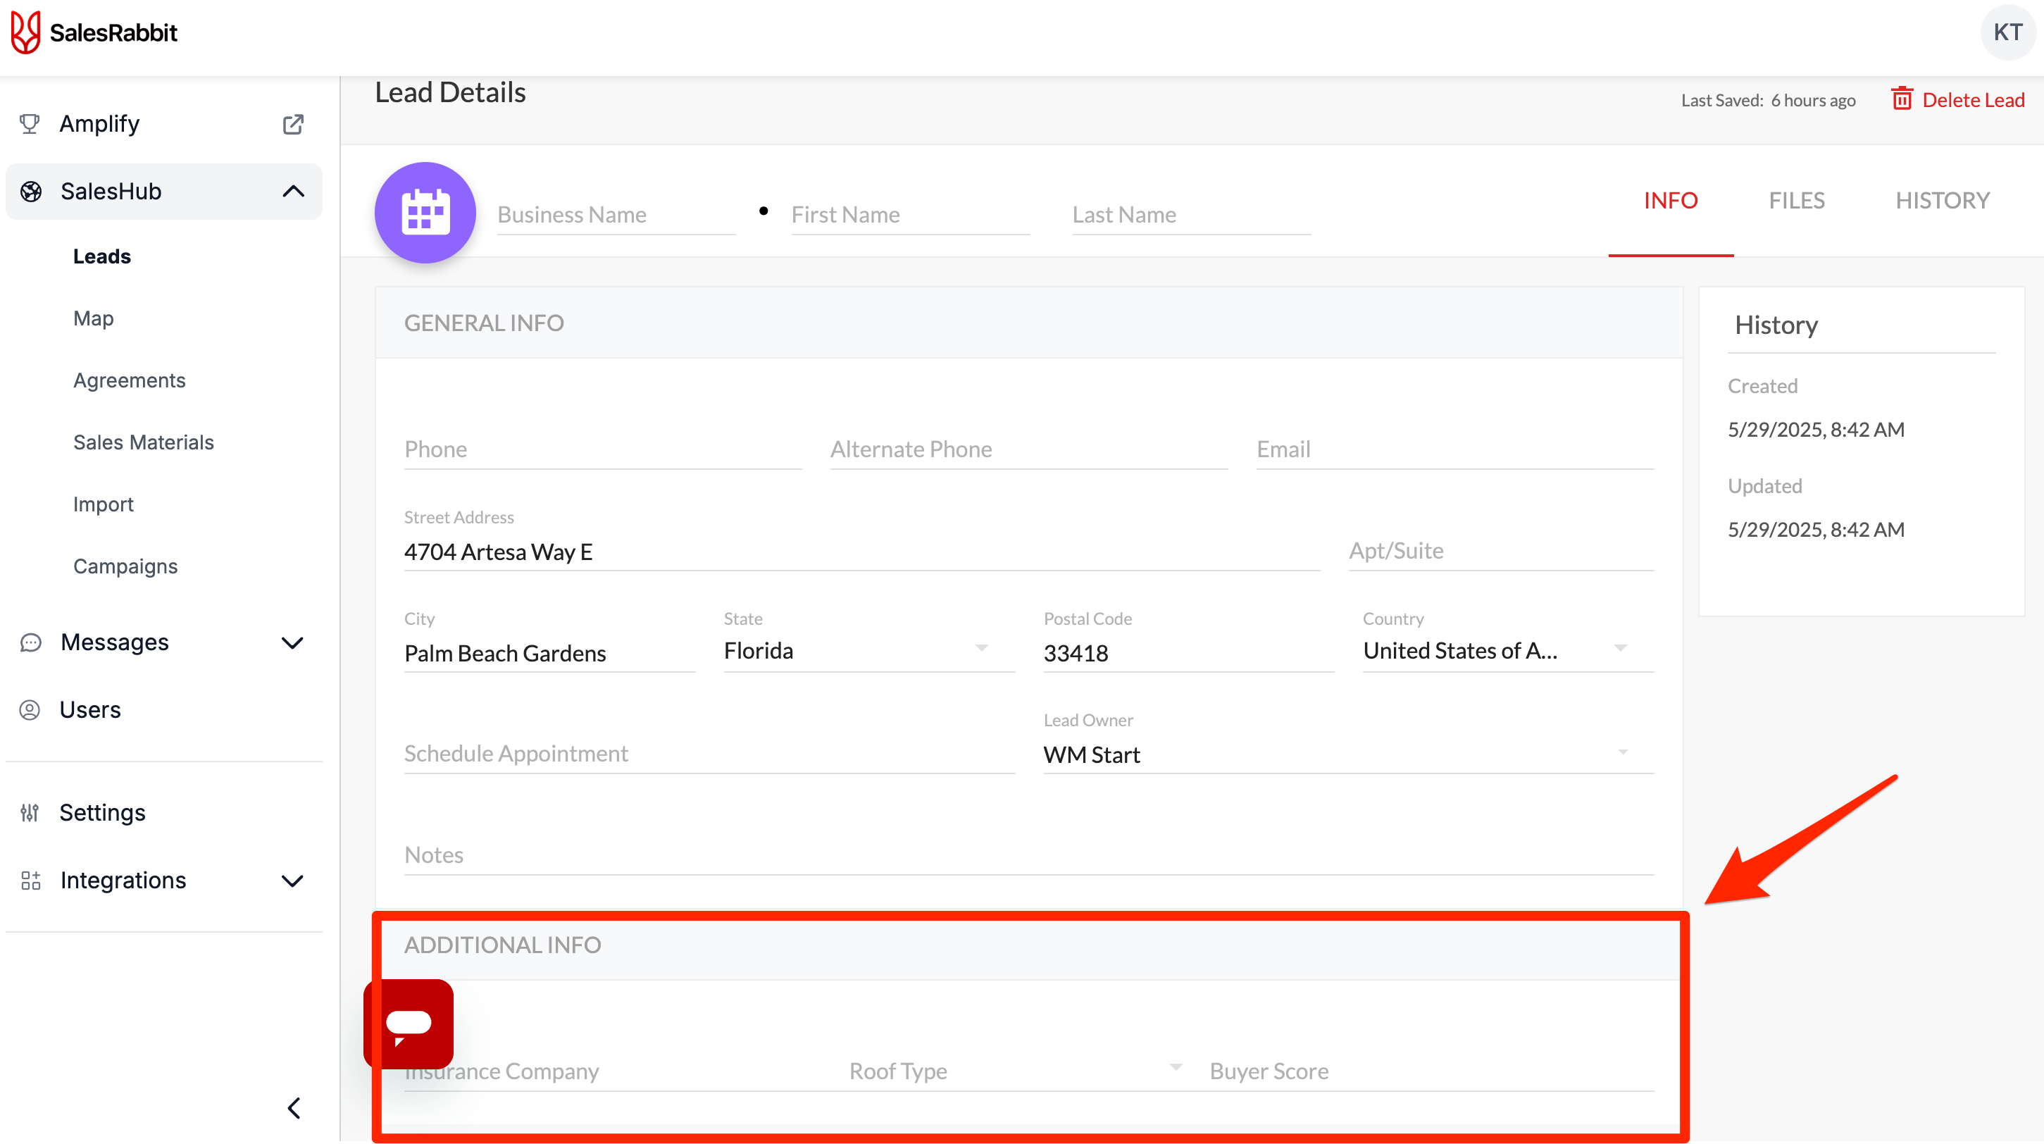Open the Users page label

tap(90, 709)
